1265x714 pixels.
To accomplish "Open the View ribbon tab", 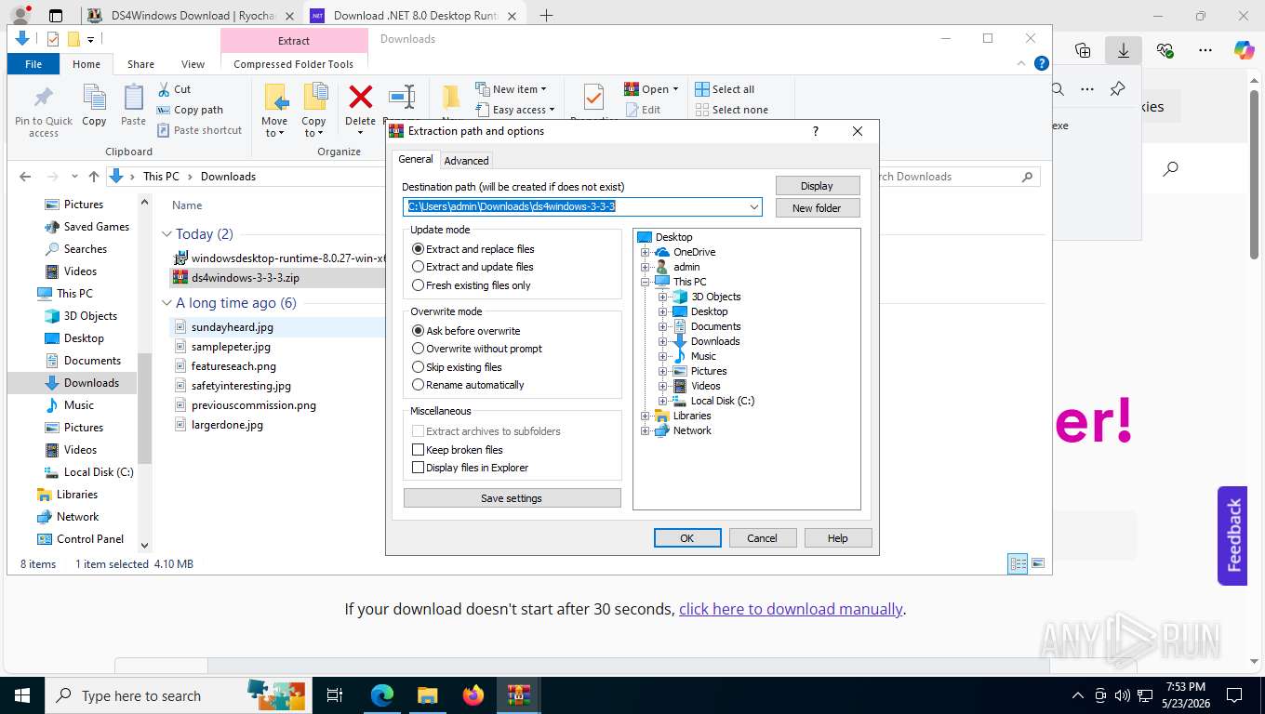I will 193,64.
